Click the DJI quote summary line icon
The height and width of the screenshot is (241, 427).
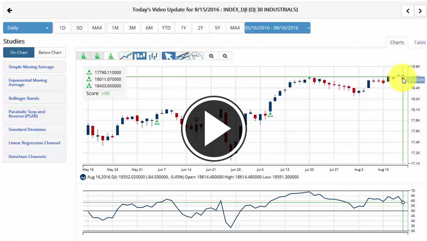[83, 177]
